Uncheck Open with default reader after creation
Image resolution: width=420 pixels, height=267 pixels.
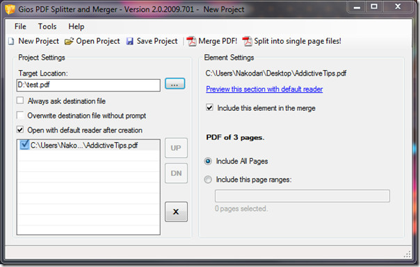tap(20, 130)
